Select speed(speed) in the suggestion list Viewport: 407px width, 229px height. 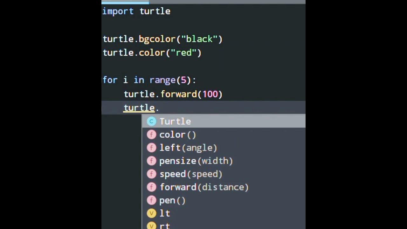coord(191,174)
